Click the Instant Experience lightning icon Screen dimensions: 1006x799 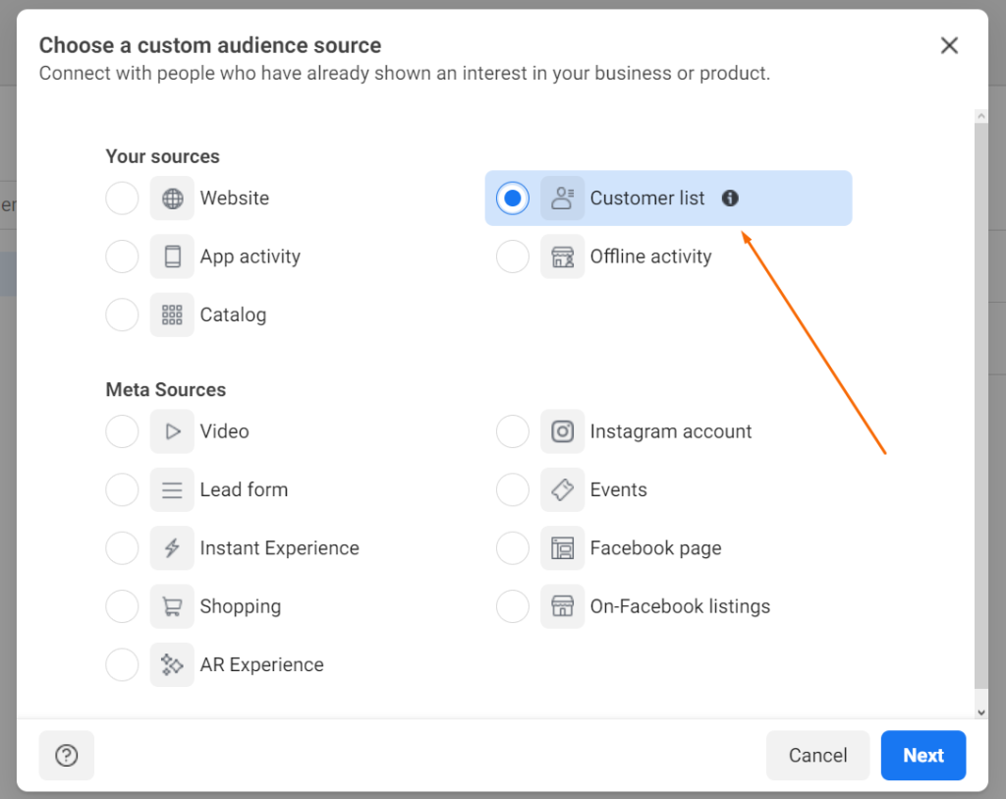tap(172, 547)
